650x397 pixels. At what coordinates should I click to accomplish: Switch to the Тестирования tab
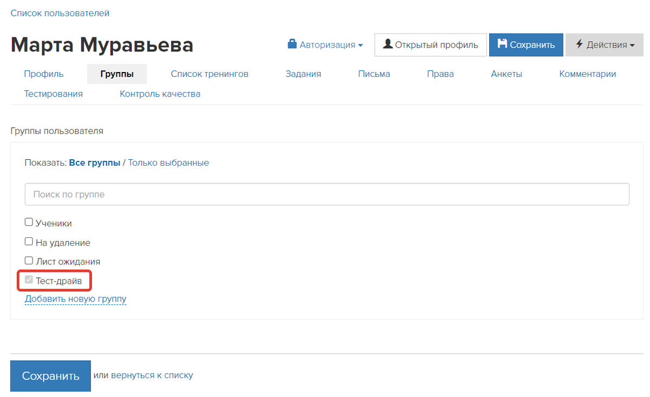pos(54,94)
